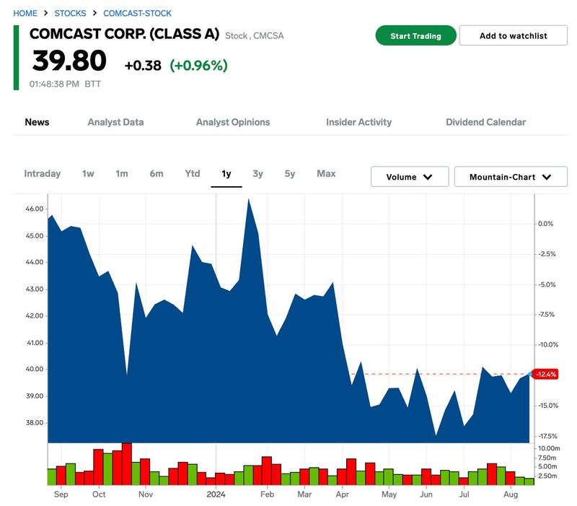Switch to the News tab

(x=37, y=122)
